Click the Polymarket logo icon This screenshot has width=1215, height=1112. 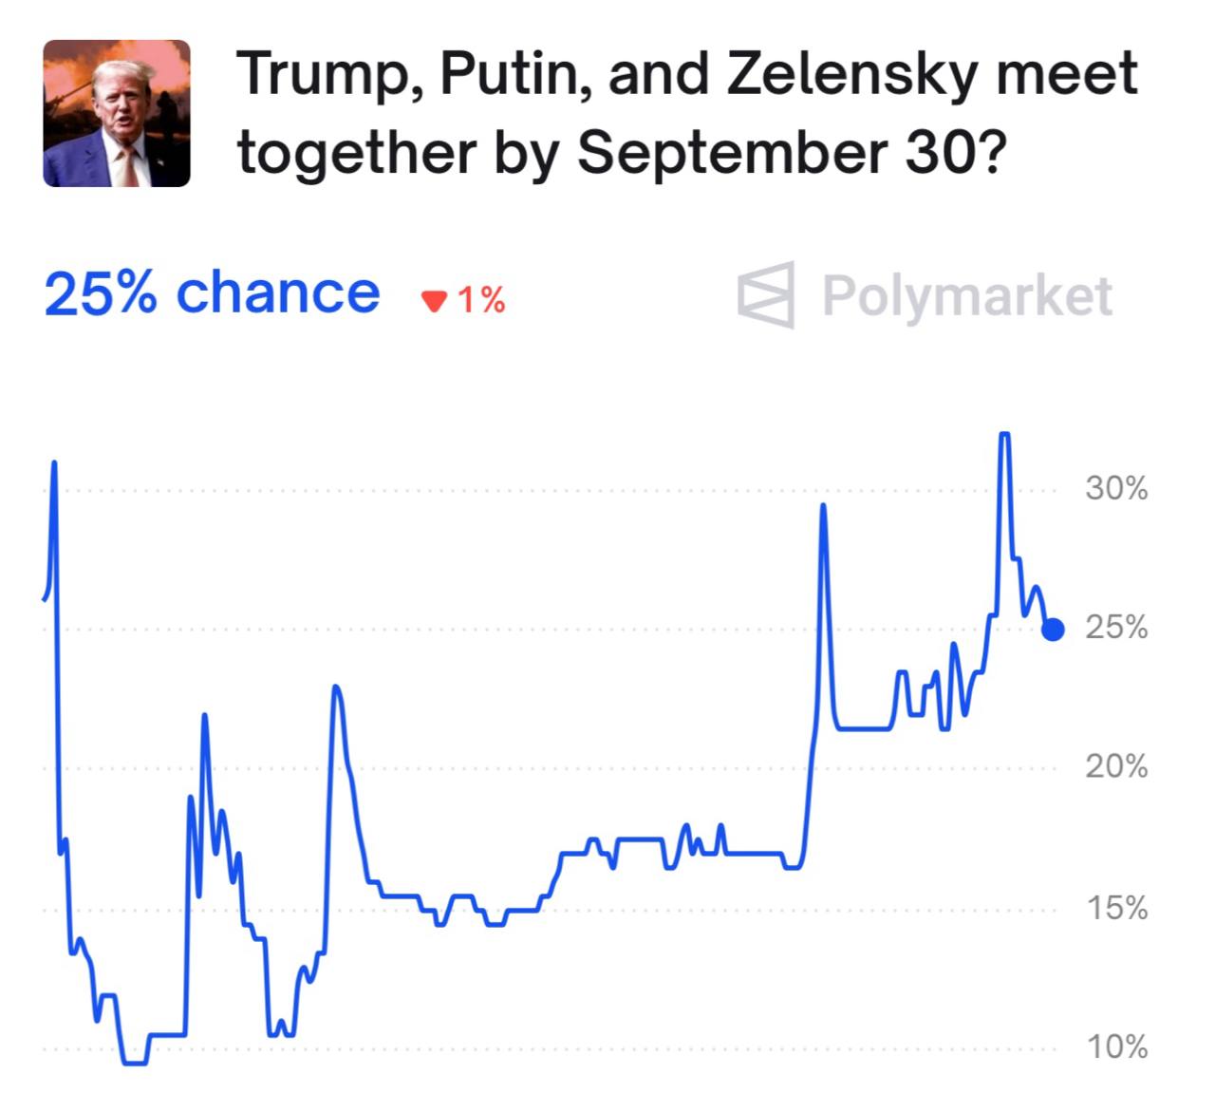[x=765, y=294]
